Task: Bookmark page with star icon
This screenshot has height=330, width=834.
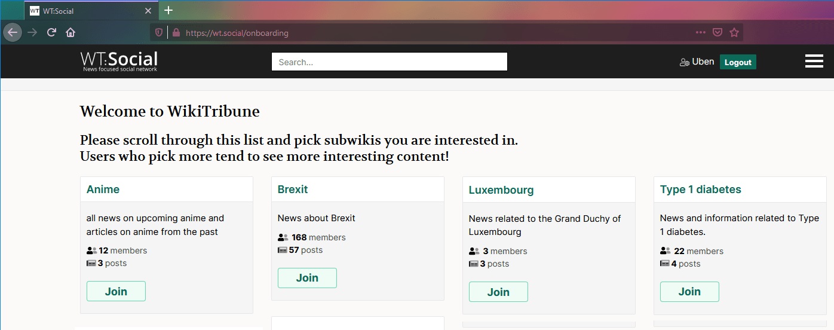Action: coord(734,32)
